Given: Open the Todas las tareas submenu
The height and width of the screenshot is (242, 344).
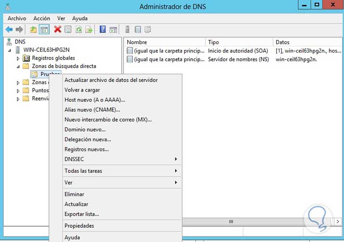Looking at the screenshot, I should click(x=122, y=171).
